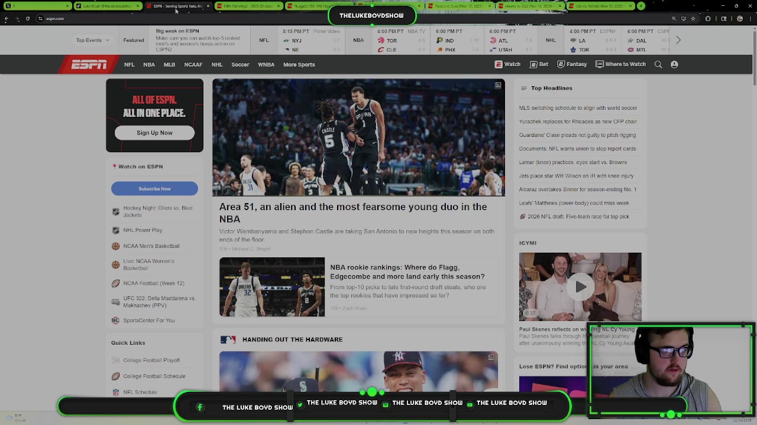Open the NYJ vs NE scoreboard game
Screen dimensions: 757x425
pyautogui.click(x=312, y=40)
